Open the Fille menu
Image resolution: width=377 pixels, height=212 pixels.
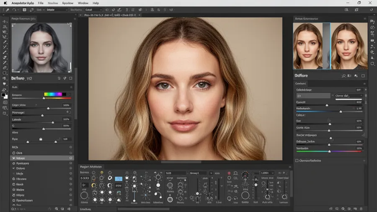41,3
